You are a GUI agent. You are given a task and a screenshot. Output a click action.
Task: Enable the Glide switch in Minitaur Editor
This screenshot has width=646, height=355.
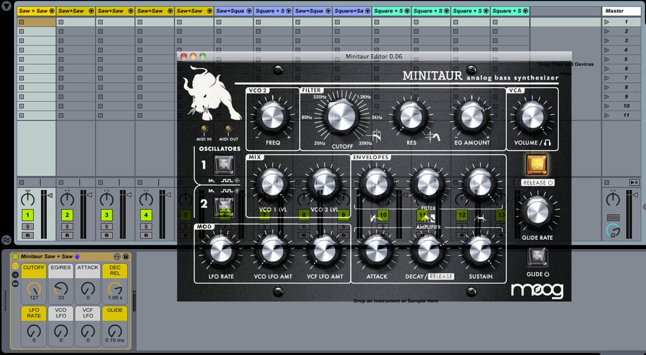point(537,257)
